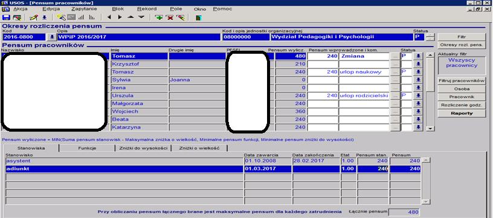Click the ascending bars toolbar icon

coord(81,18)
